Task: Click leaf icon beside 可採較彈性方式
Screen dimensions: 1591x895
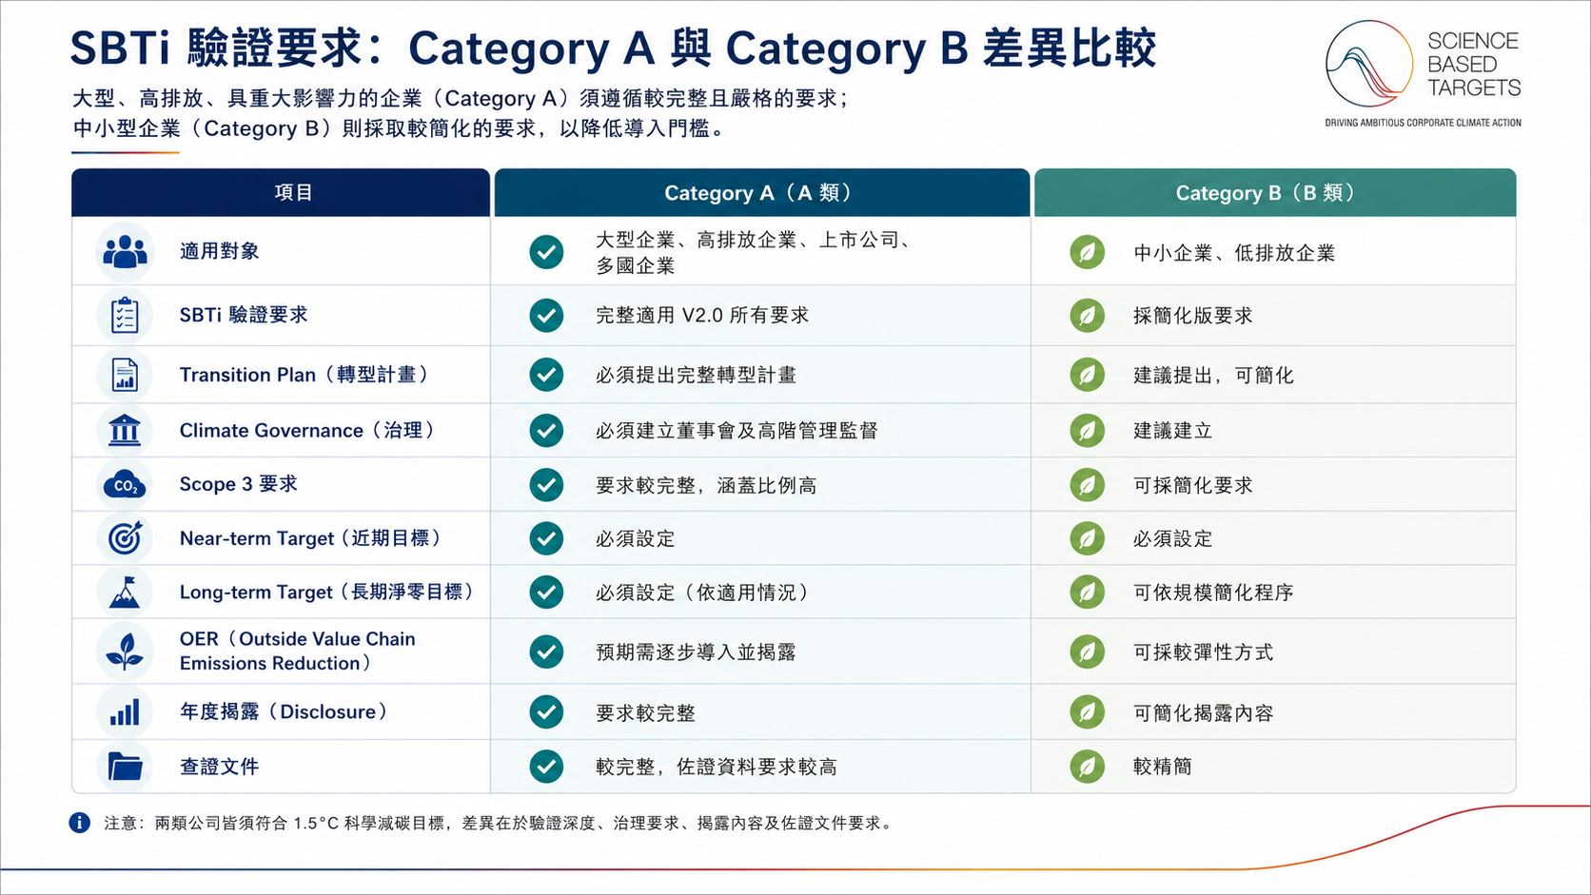Action: click(1087, 652)
